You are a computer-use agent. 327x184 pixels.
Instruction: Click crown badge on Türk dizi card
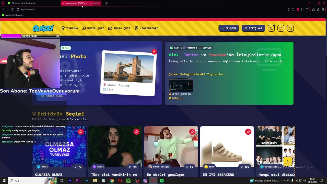[136, 132]
